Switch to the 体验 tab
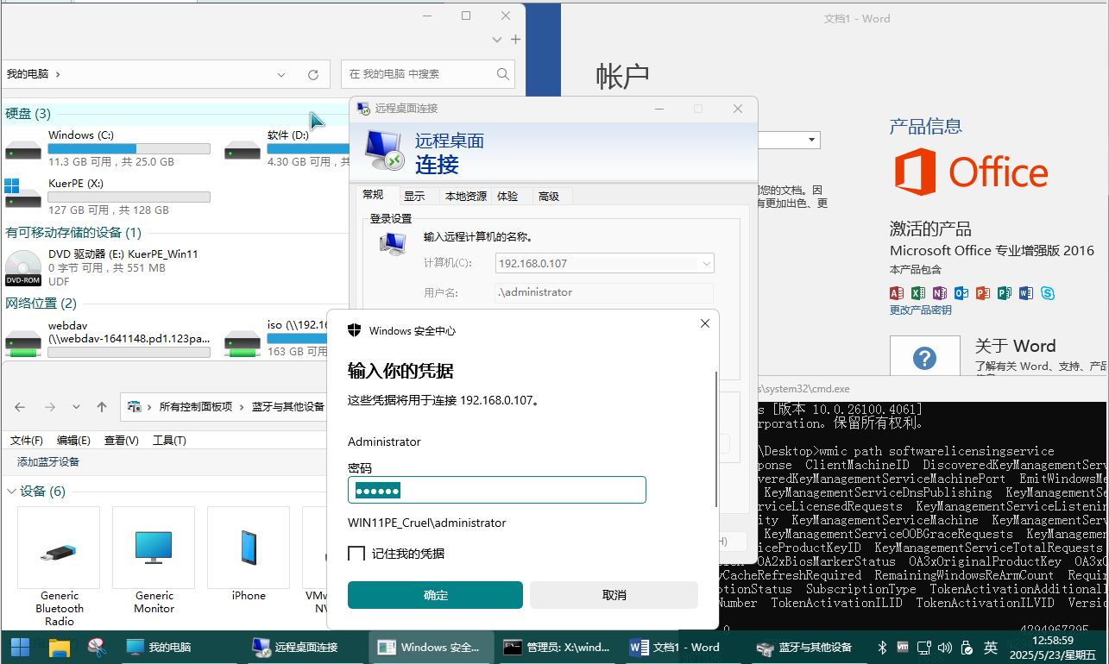Image resolution: width=1109 pixels, height=664 pixels. (507, 197)
